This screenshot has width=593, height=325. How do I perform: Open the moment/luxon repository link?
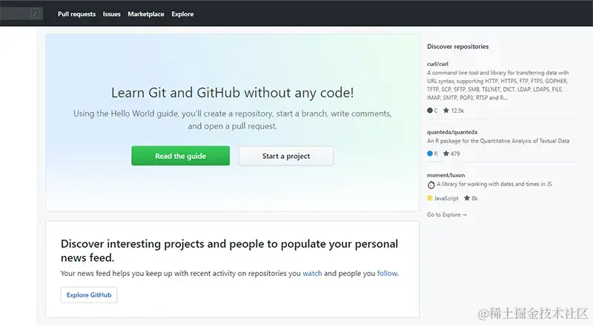[446, 175]
